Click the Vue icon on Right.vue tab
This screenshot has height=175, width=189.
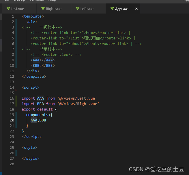tap(43, 9)
